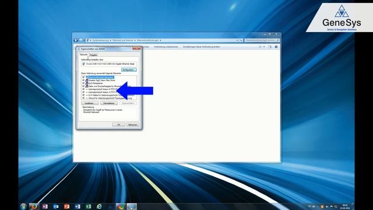Expand arrow after Netzwerk und Internet breadcrumb
This screenshot has height=210, width=373.
(135, 40)
